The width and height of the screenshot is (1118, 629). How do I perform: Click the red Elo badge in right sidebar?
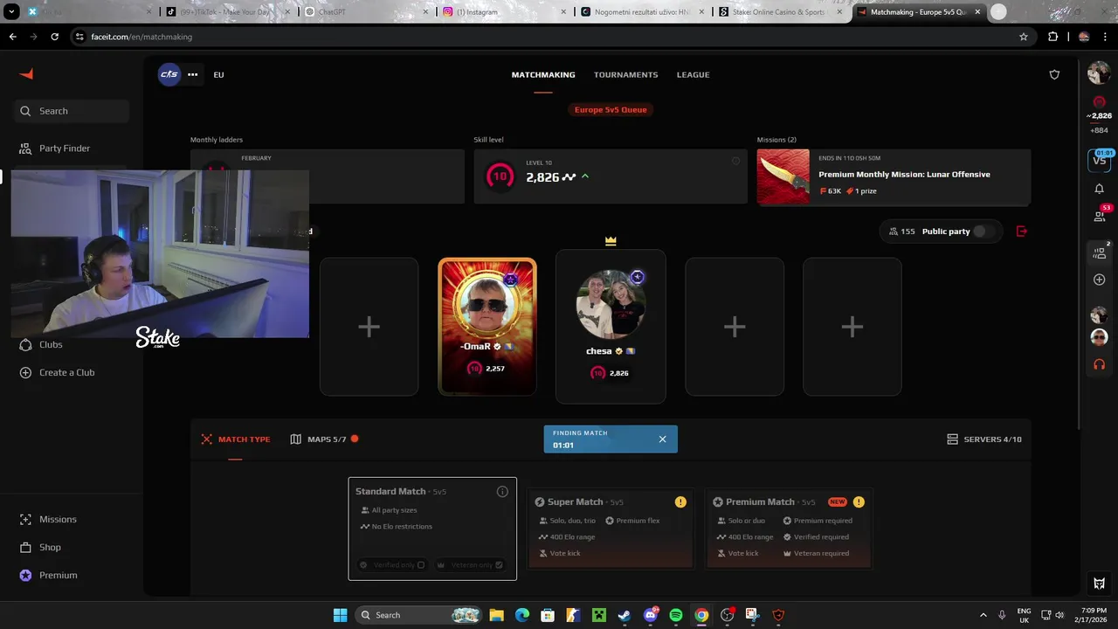pos(1099,102)
